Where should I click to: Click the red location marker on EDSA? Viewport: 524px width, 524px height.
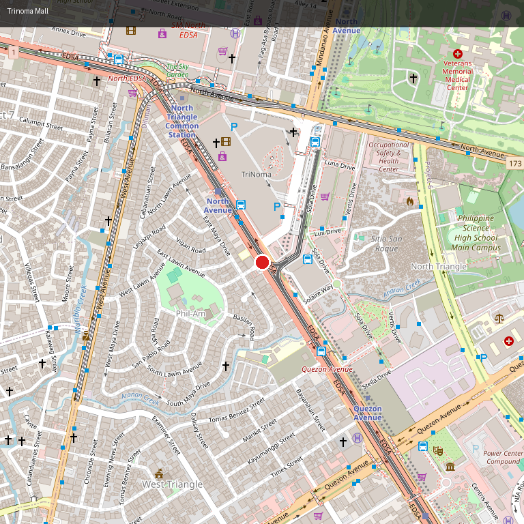tap(262, 262)
